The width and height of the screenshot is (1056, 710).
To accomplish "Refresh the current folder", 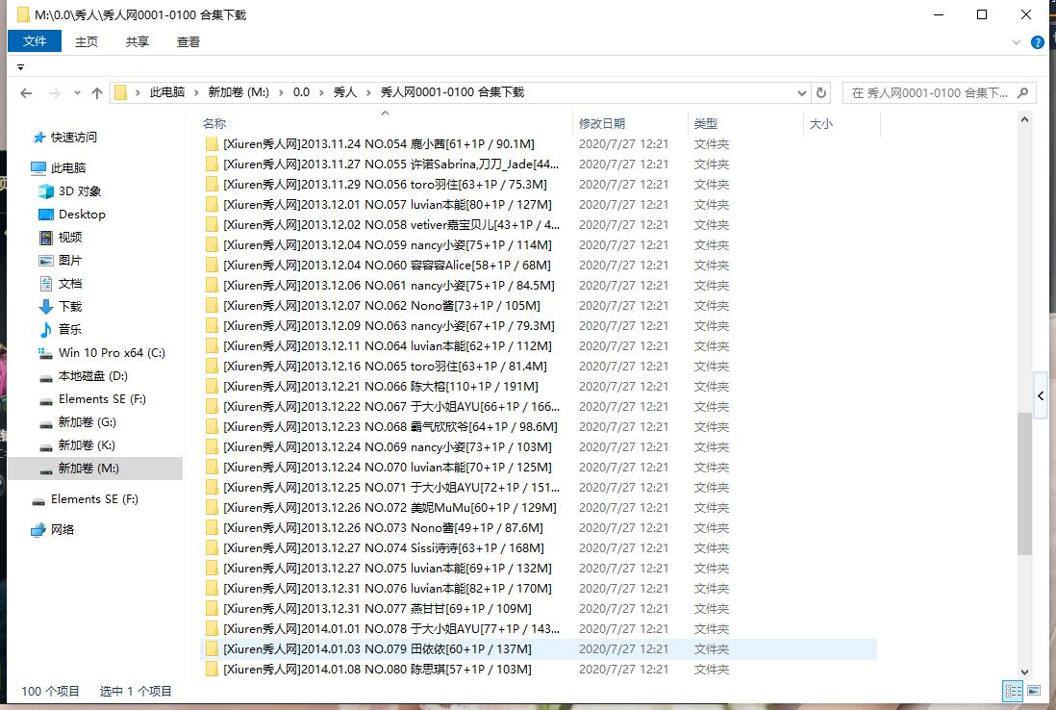I will pos(821,93).
